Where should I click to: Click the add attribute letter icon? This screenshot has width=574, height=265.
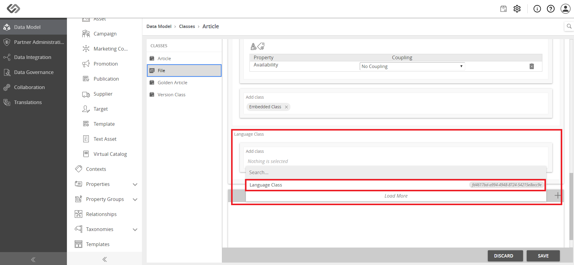(x=253, y=46)
